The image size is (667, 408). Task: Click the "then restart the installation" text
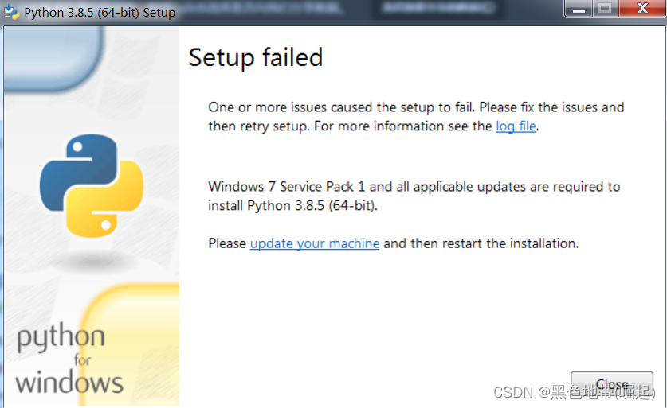point(494,243)
